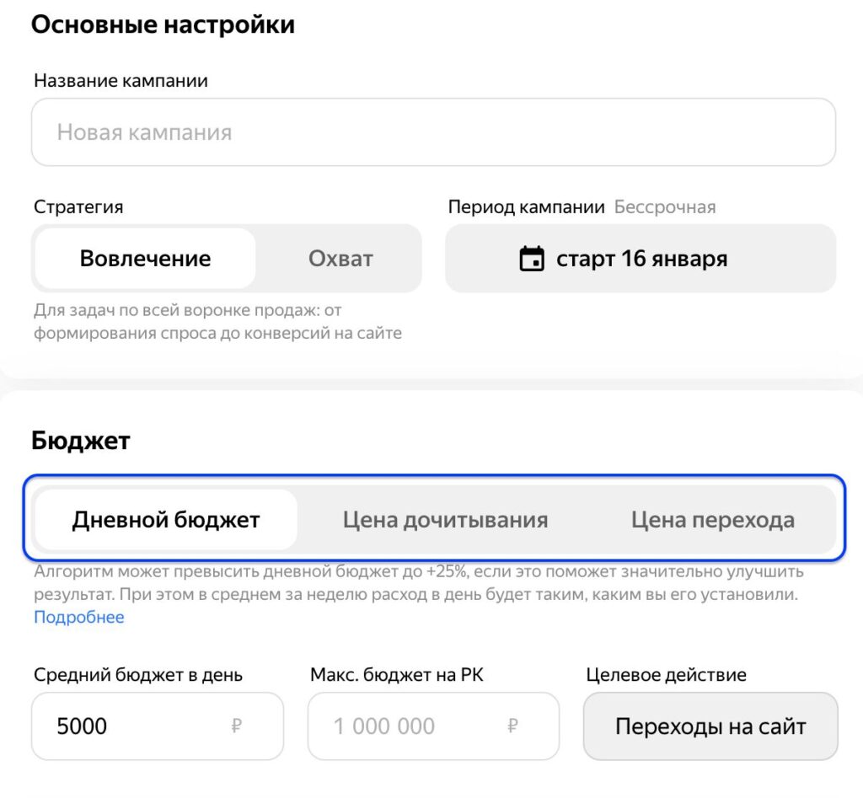Click the Целевое действие label
This screenshot has width=863, height=798.
click(666, 675)
